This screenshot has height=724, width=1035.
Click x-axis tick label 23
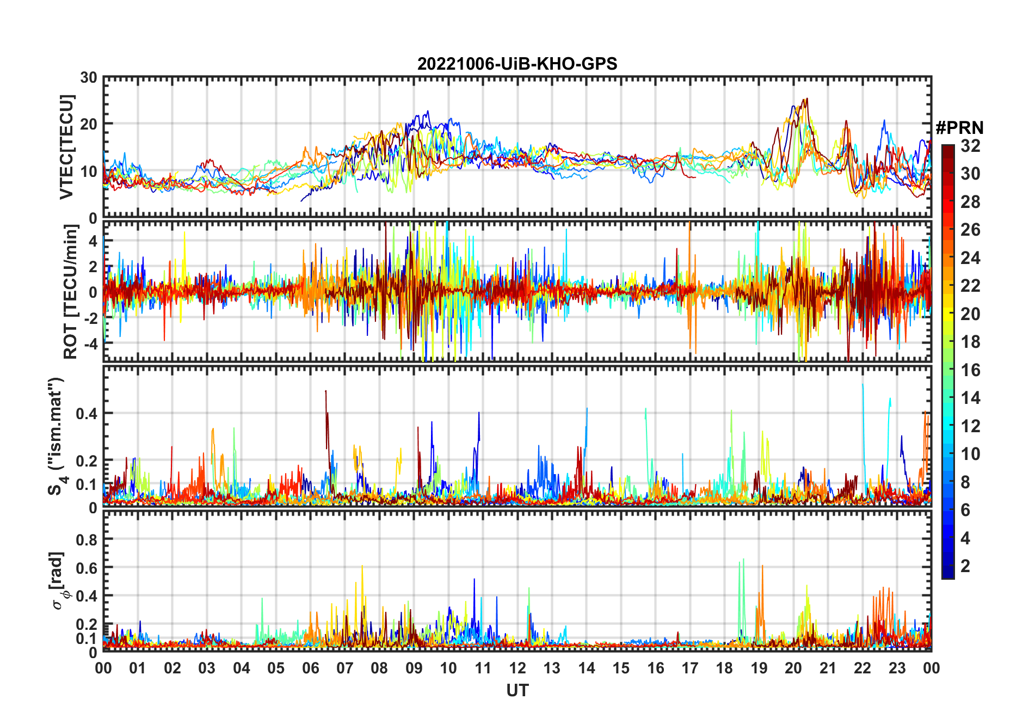point(897,668)
